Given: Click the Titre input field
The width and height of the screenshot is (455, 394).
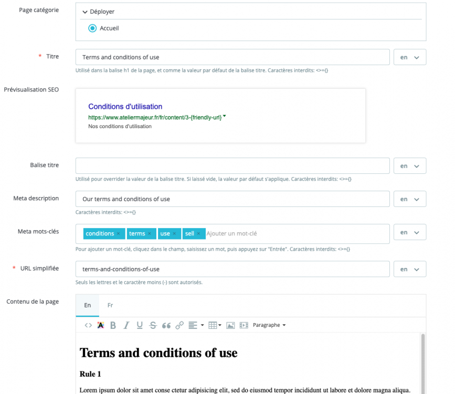Looking at the screenshot, I should (x=232, y=57).
